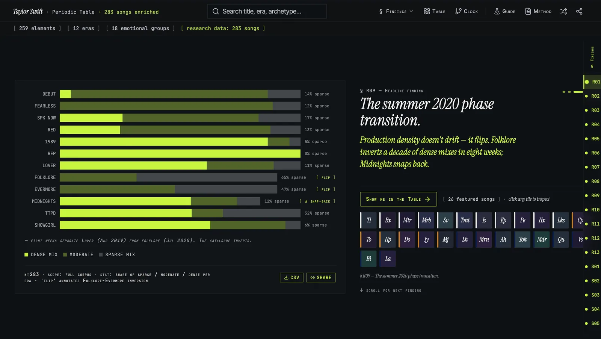Inspect the La song tile
This screenshot has width=601, height=339.
(388, 259)
